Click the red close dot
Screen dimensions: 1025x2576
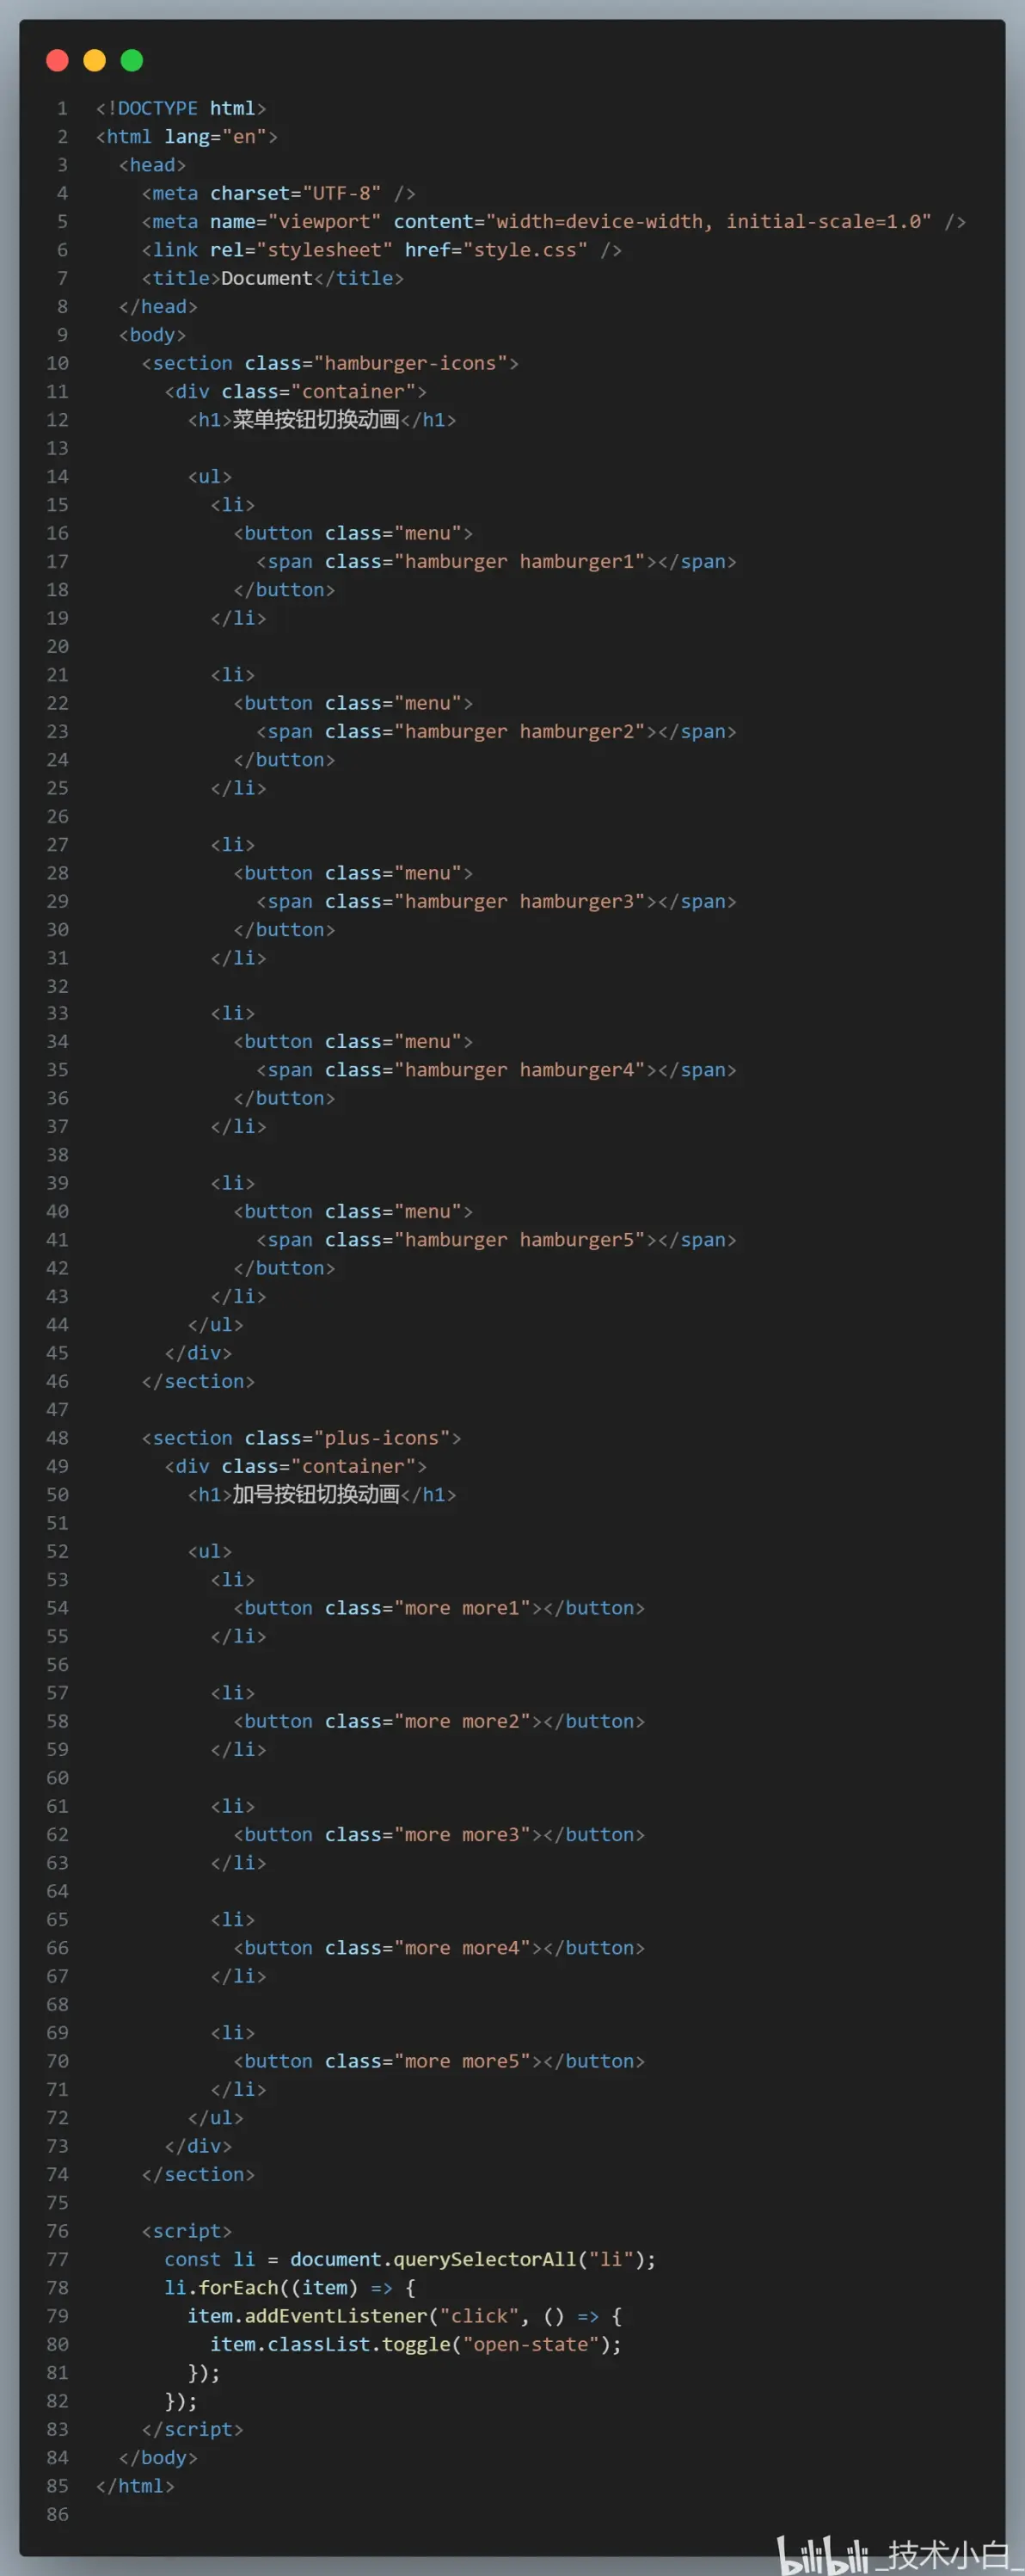(x=57, y=61)
